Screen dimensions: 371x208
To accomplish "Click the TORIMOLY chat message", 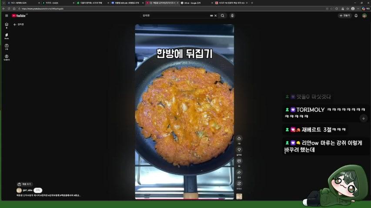I will coord(325,113).
